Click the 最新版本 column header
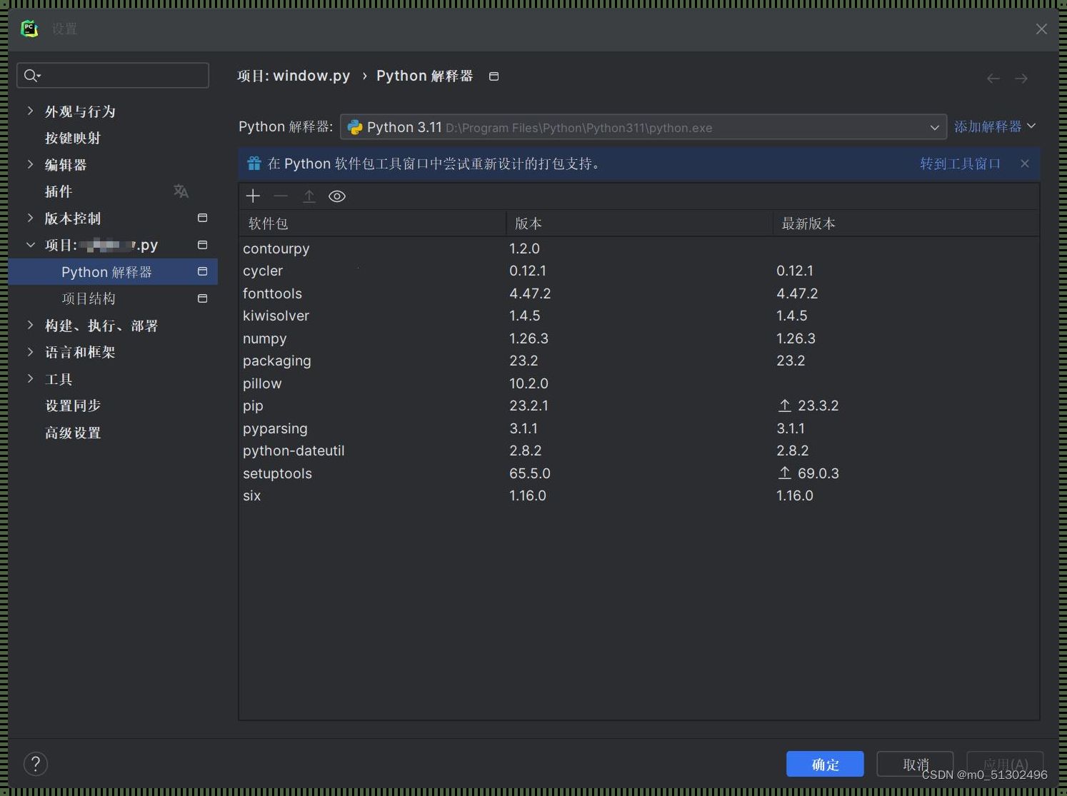Viewport: 1067px width, 796px height. [906, 223]
